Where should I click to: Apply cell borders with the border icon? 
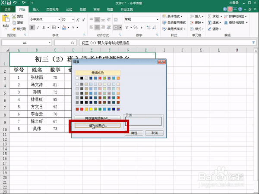click(x=54, y=28)
